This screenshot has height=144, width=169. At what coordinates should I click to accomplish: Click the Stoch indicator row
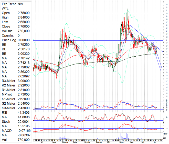click(15, 121)
